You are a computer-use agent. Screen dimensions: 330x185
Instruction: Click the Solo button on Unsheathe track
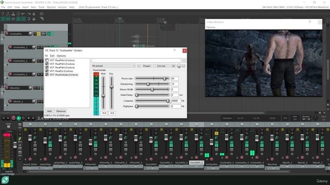pyautogui.click(x=39, y=33)
